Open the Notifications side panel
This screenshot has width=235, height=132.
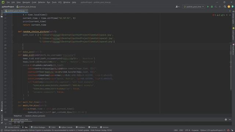(234, 49)
